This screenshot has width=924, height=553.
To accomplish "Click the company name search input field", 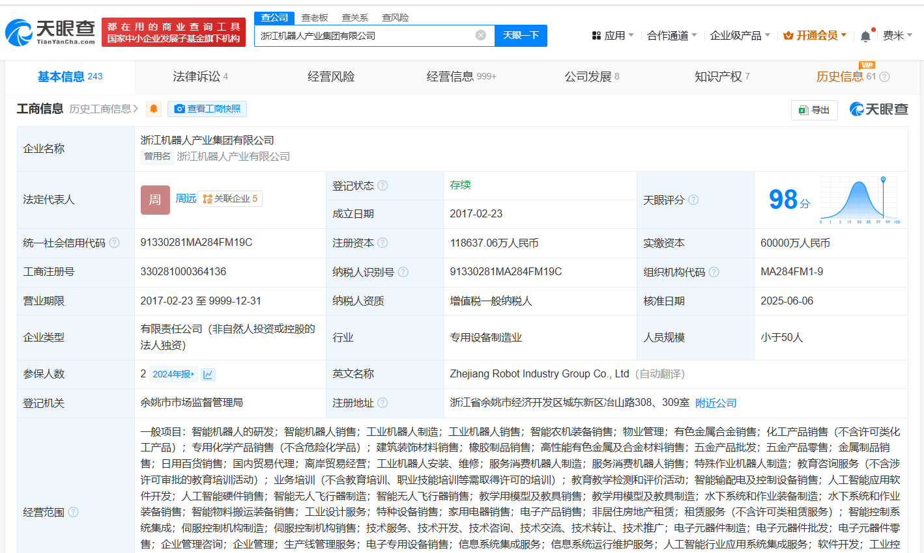I will tap(365, 35).
